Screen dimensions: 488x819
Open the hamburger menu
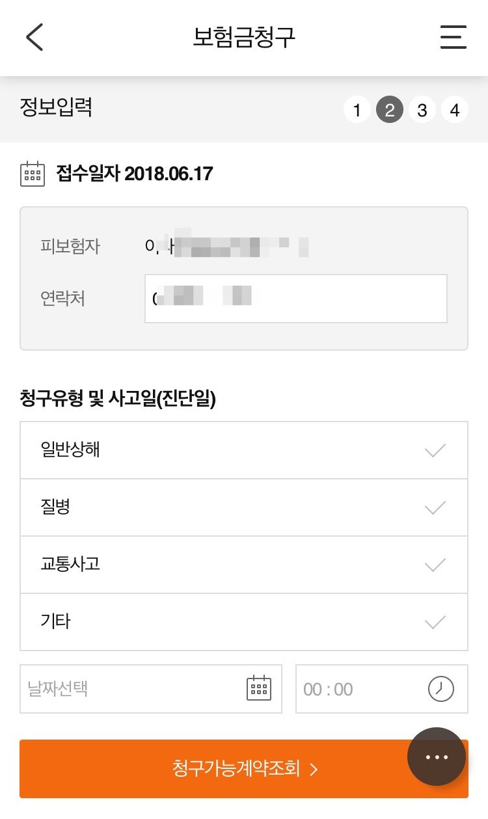(x=454, y=37)
